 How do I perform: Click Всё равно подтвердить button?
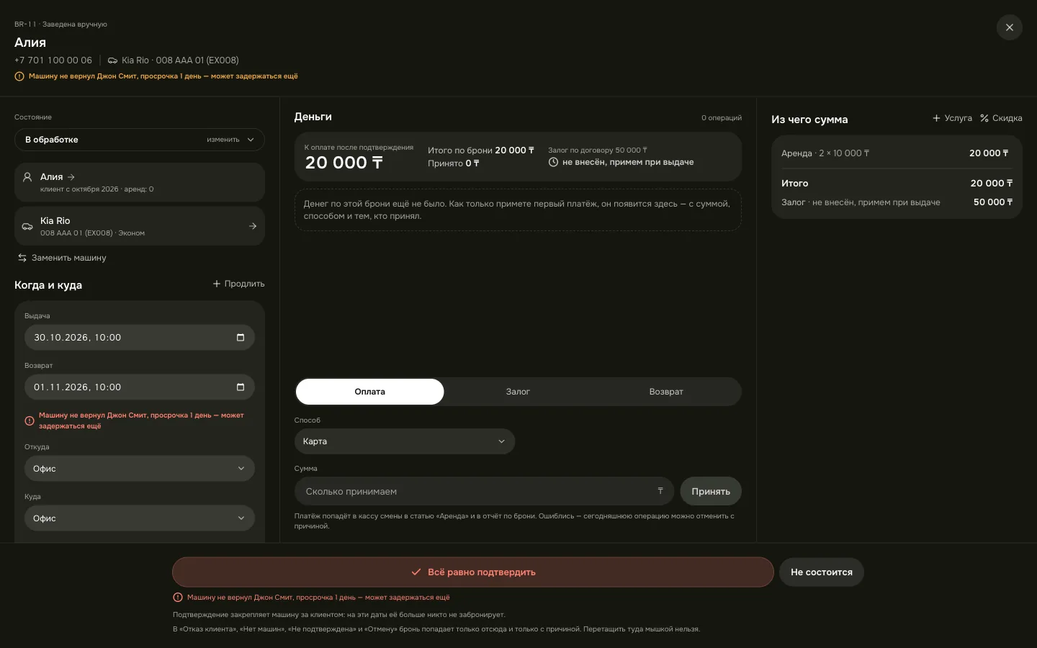point(473,572)
